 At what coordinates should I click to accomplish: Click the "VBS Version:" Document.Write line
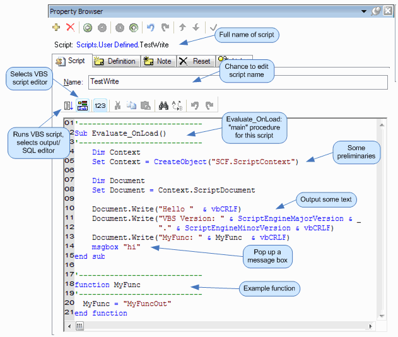[x=226, y=218]
